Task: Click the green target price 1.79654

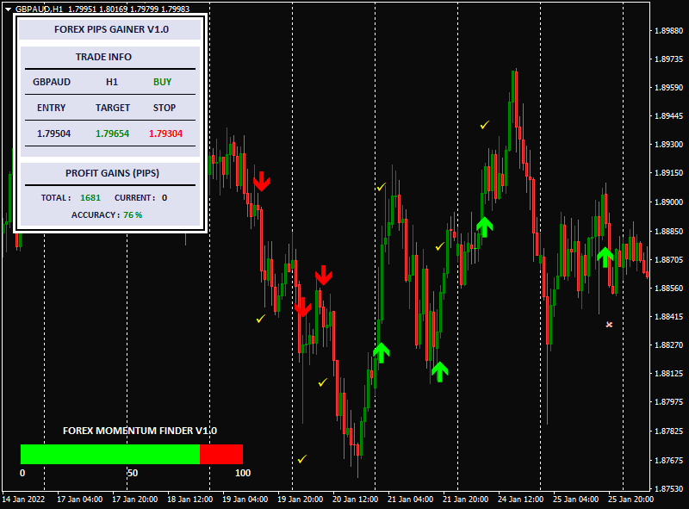Action: pyautogui.click(x=112, y=133)
